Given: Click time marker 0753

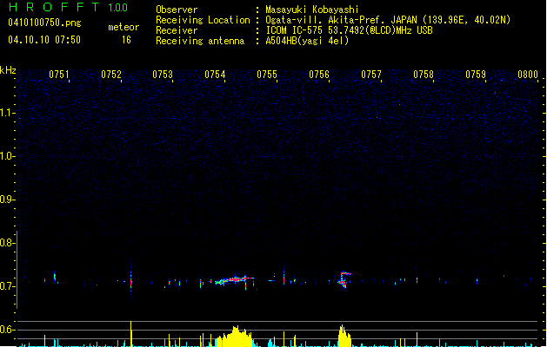Looking at the screenshot, I should pyautogui.click(x=163, y=75).
